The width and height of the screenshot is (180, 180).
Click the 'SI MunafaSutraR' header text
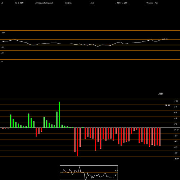44,3
